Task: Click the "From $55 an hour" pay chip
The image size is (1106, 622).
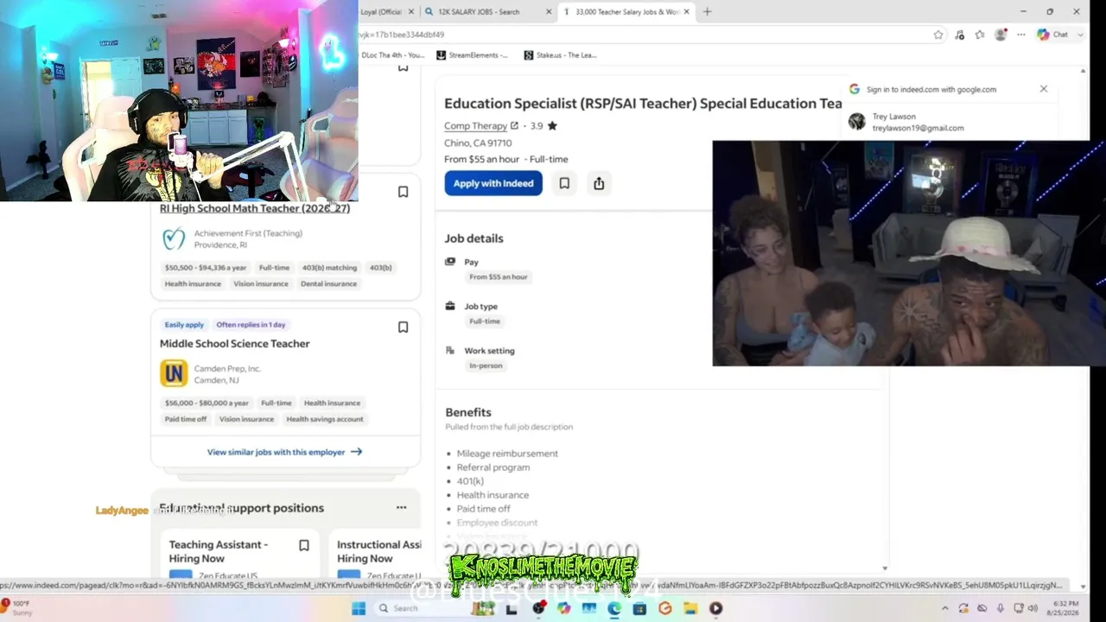Action: 499,277
